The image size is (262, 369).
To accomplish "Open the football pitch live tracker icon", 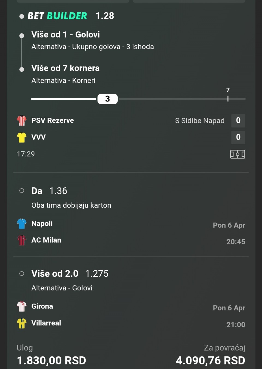I will click(237, 154).
